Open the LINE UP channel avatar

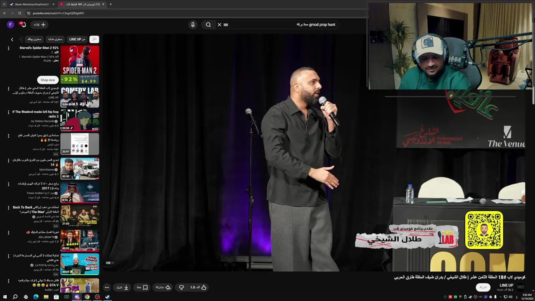click(x=521, y=287)
